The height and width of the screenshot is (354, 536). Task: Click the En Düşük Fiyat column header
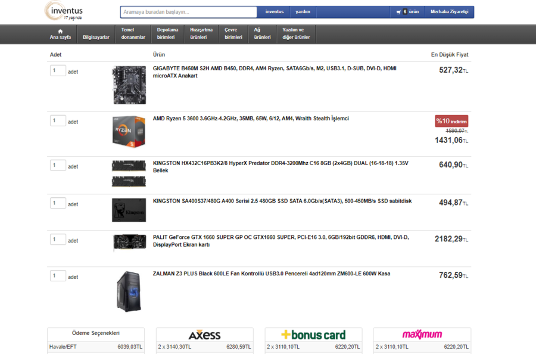click(x=450, y=55)
